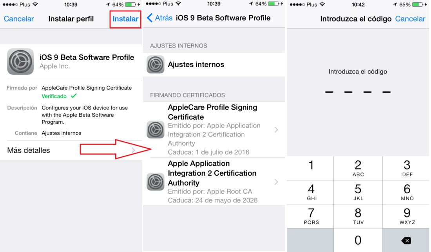The height and width of the screenshot is (252, 431).
Task: Tap the Apple Inc. publisher text
Action: [x=54, y=66]
